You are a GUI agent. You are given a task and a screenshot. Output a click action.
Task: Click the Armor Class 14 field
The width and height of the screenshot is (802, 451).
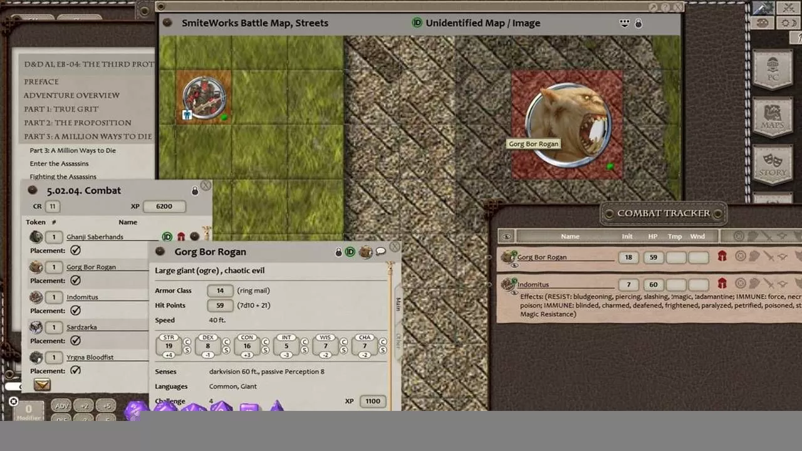pyautogui.click(x=220, y=291)
